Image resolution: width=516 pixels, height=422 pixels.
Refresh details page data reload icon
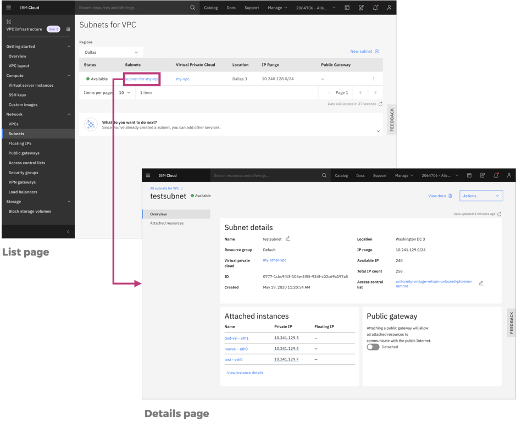click(x=499, y=214)
